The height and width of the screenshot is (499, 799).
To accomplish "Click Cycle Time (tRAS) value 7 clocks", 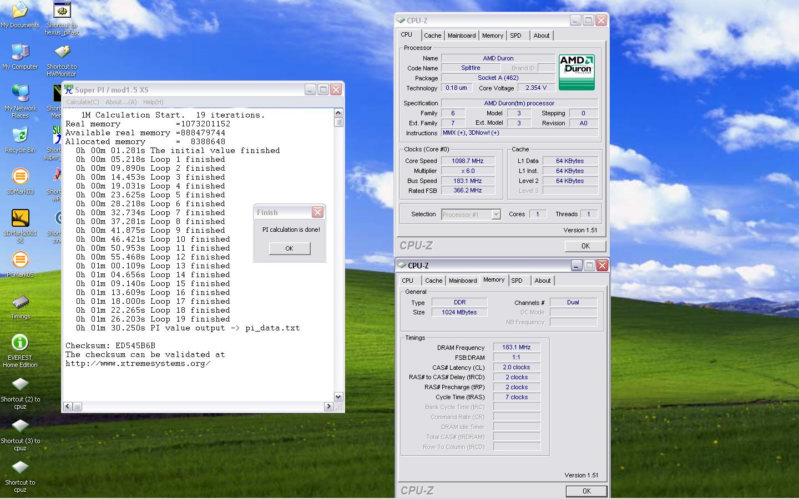I will [x=517, y=397].
